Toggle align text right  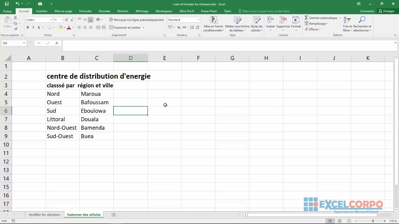point(90,27)
